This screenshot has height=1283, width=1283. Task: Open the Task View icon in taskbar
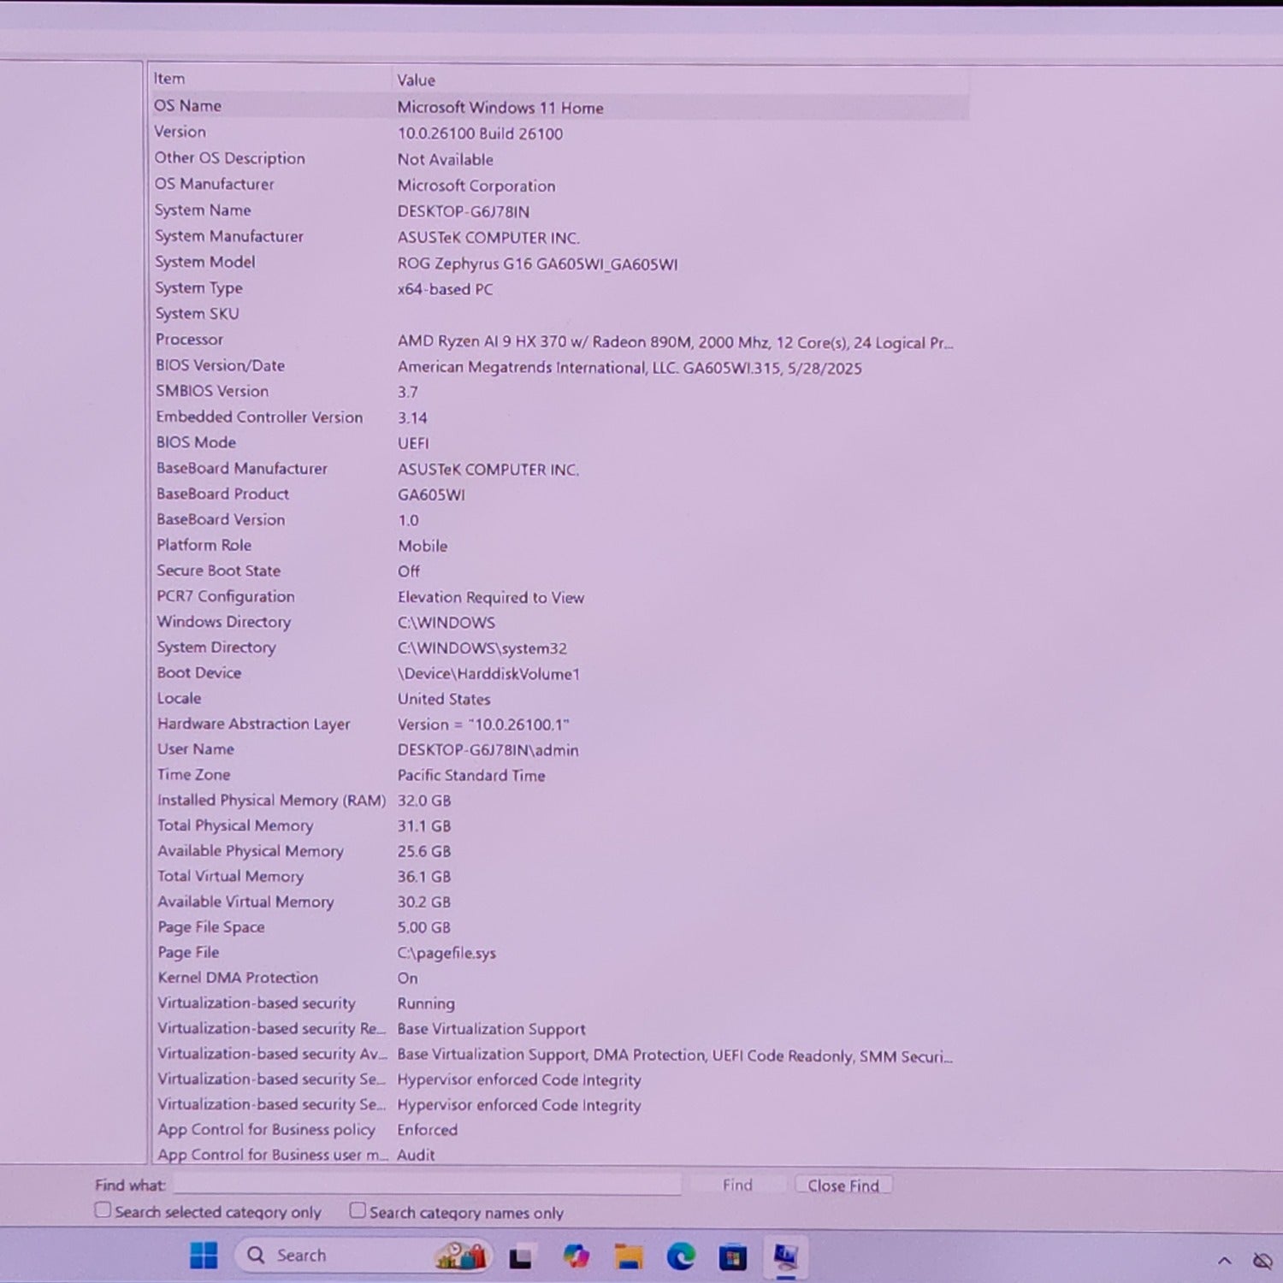tap(521, 1257)
